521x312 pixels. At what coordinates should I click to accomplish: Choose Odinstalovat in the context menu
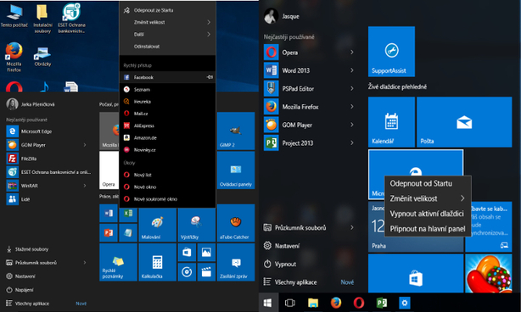click(167, 47)
